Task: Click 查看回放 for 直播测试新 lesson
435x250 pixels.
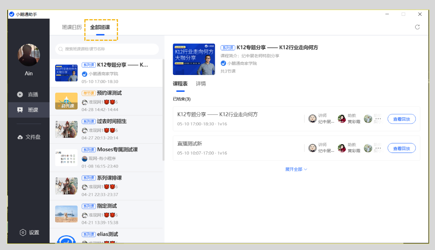Action: click(x=401, y=149)
